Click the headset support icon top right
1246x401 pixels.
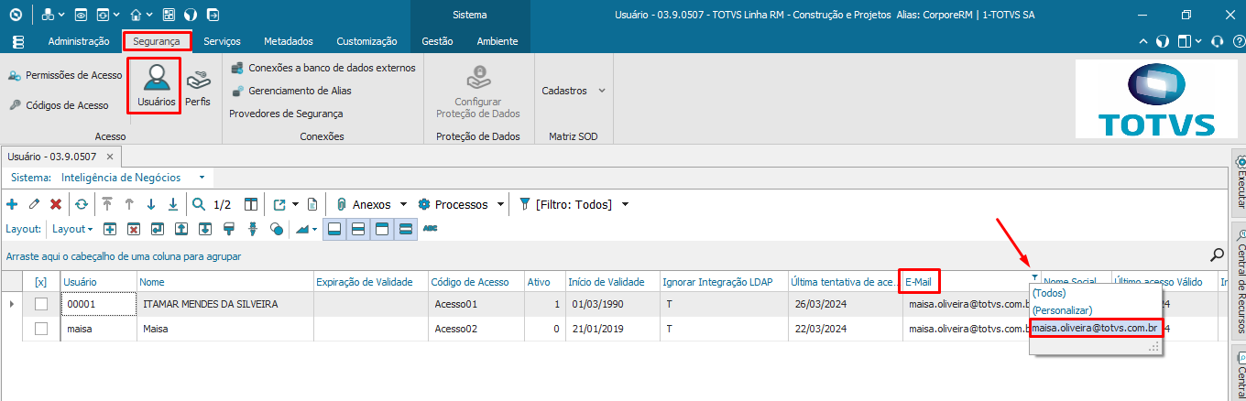1217,41
